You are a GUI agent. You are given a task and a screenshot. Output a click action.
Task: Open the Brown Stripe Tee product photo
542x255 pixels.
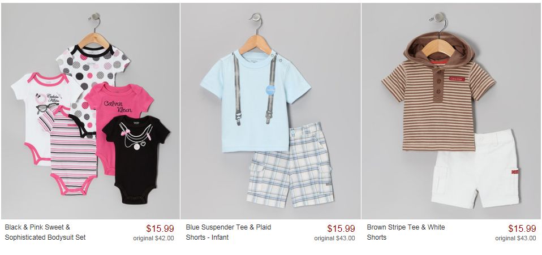point(451,111)
